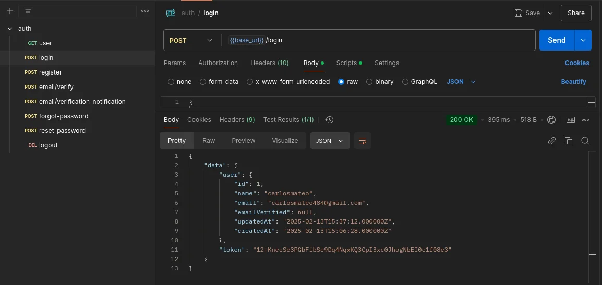Switch to Preview response view
Image resolution: width=602 pixels, height=285 pixels.
point(244,141)
